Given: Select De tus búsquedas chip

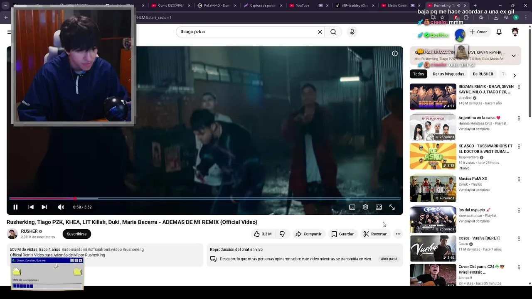Looking at the screenshot, I should [448, 74].
